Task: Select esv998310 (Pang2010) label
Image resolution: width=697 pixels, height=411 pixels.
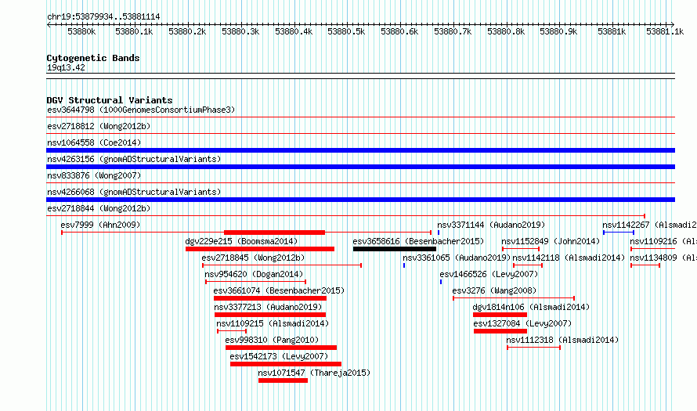Action: [272, 340]
